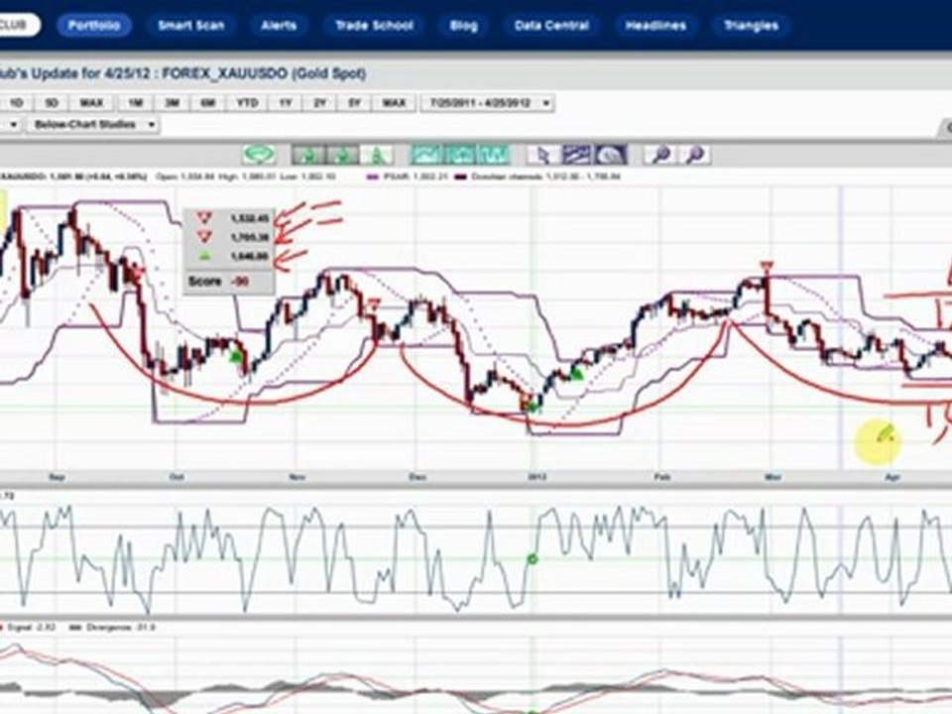952x714 pixels.
Task: Click red triangle marker in late November
Action: tap(374, 303)
